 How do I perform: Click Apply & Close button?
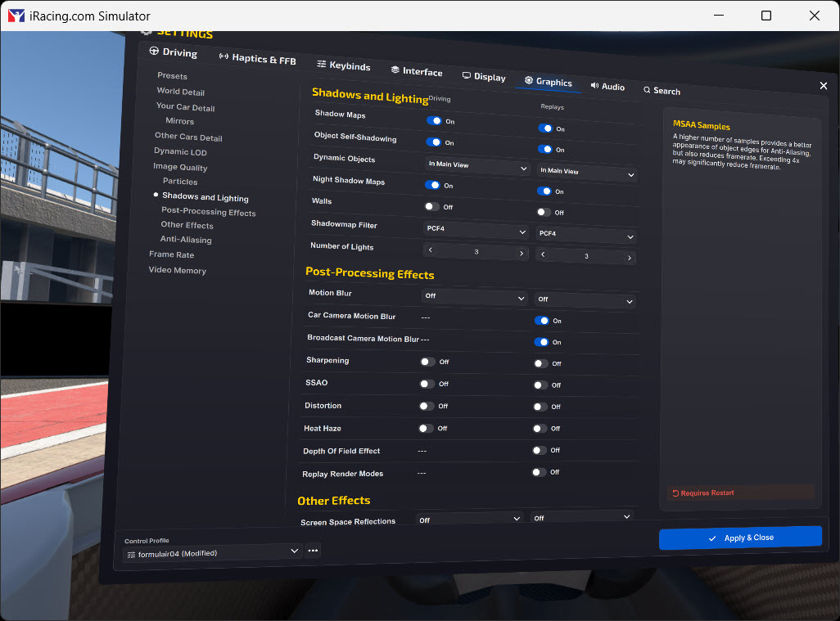740,538
